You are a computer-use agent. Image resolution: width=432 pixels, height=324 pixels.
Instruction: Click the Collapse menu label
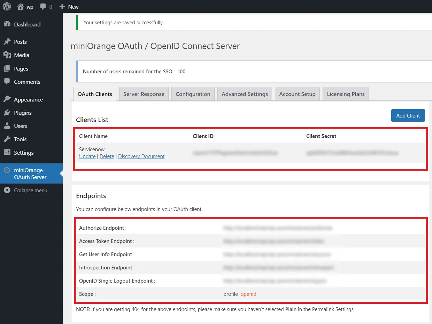[x=31, y=190]
